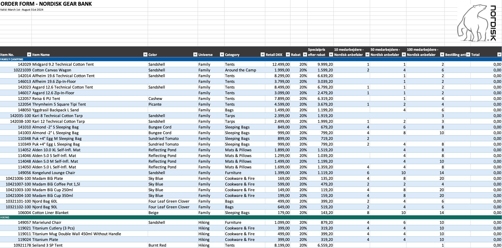Open the Category column filter dropdown

pos(263,55)
